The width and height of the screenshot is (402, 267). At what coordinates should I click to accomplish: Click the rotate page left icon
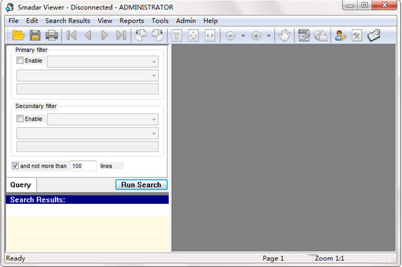coord(141,36)
